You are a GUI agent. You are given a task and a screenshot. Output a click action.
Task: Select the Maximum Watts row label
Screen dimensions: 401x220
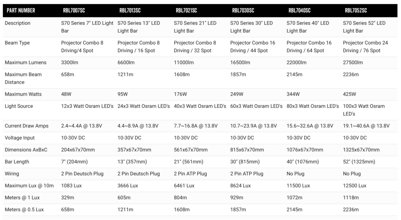tap(23, 94)
